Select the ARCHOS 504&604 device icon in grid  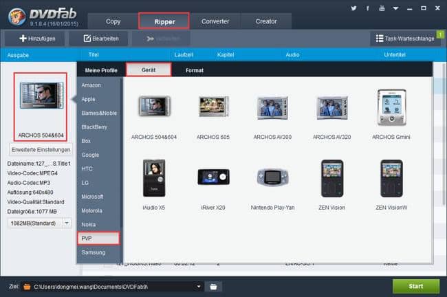click(x=154, y=107)
